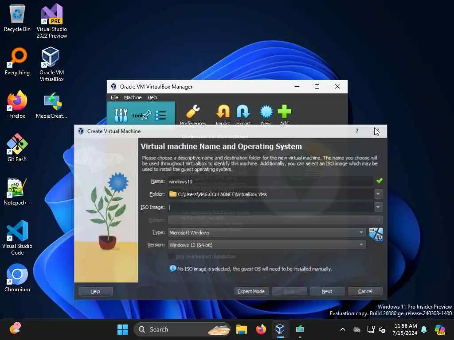
Task: Select the Tools item in VirtualBox Manager
Action: pyautogui.click(x=141, y=113)
